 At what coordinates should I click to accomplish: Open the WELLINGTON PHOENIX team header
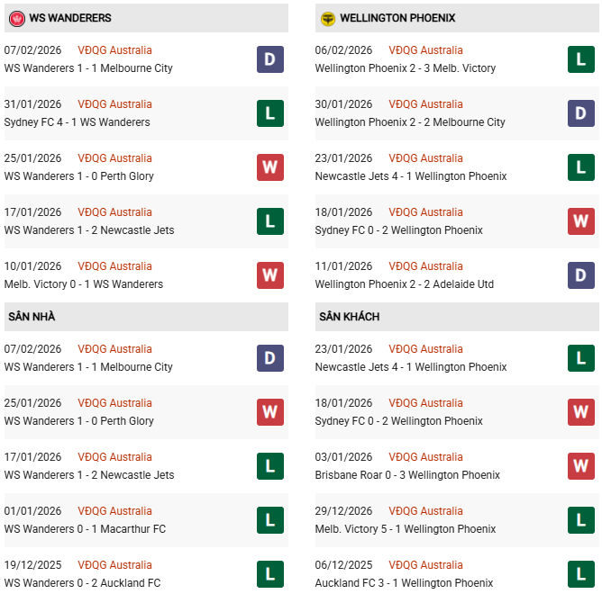[399, 18]
